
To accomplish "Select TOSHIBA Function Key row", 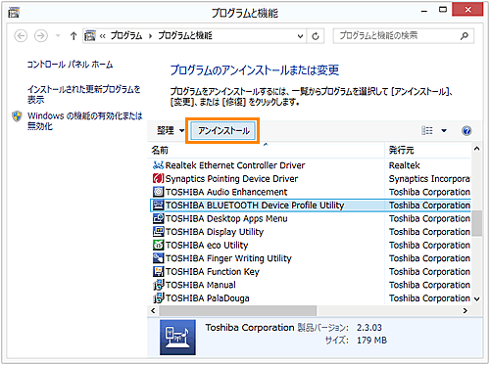I will 311,272.
